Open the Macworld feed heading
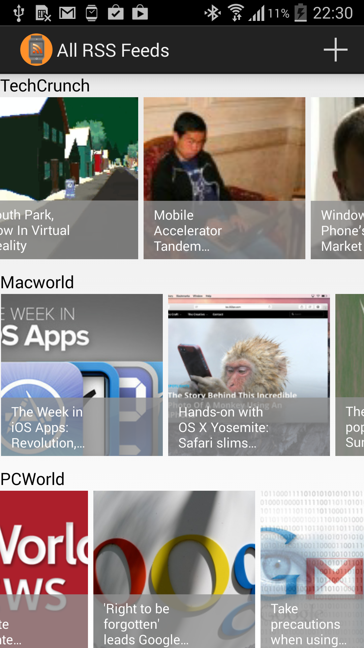364x648 pixels. point(37,282)
